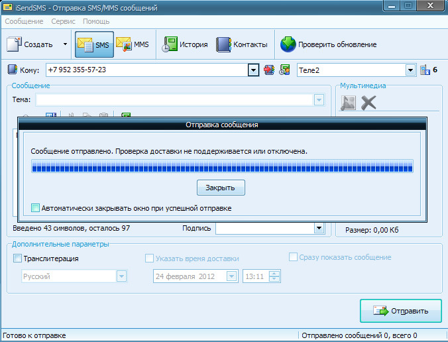Click the Закрыть button in dialog
Screen dimensions: 448x342
(221, 188)
